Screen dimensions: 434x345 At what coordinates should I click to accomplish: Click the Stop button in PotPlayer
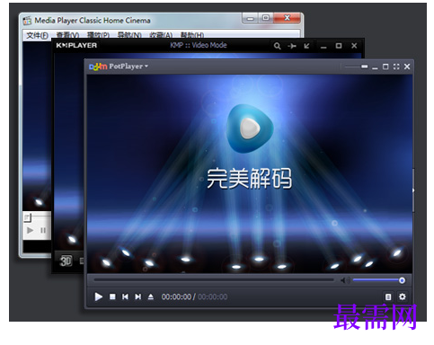112,296
